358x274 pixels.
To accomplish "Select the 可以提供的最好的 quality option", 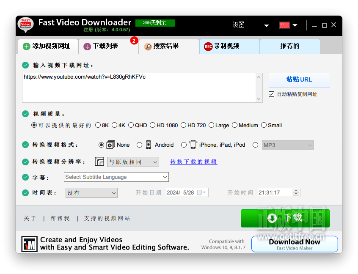I will [34, 125].
